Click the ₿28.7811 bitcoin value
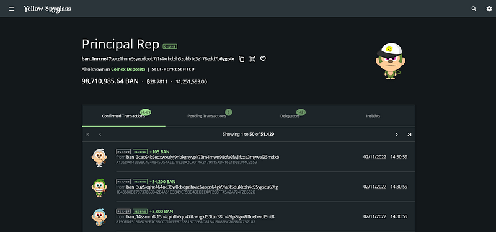496x232 pixels. [x=157, y=82]
